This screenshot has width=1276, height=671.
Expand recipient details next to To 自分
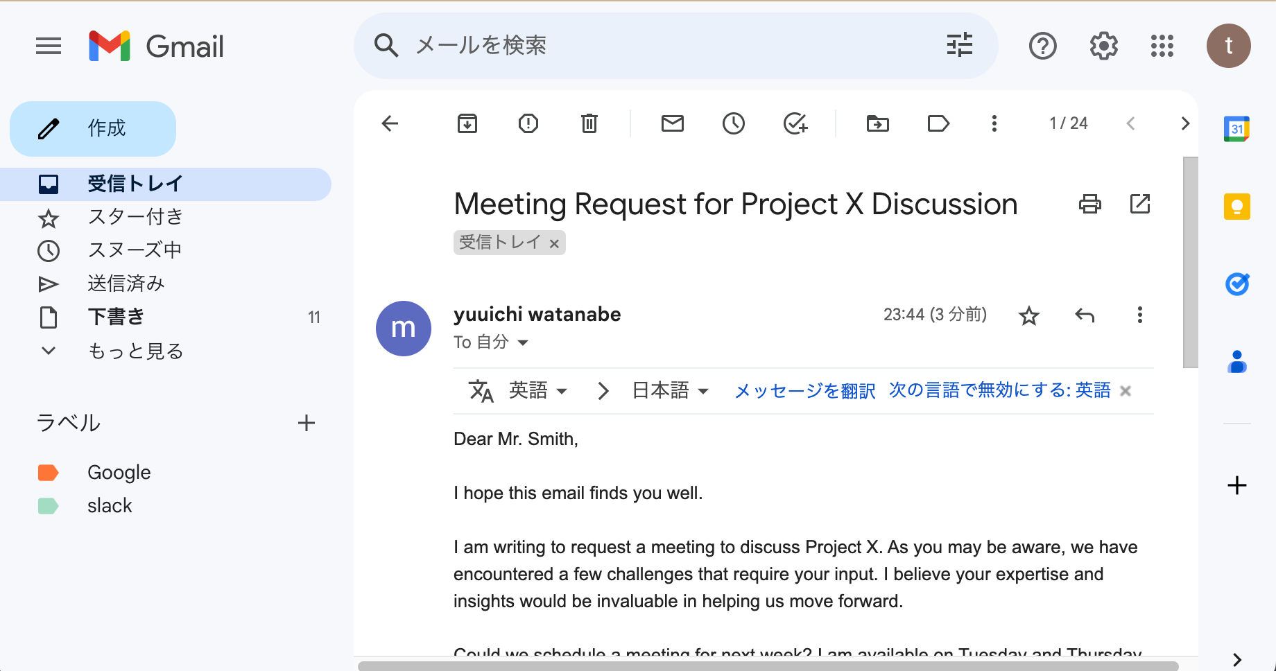[x=523, y=342]
